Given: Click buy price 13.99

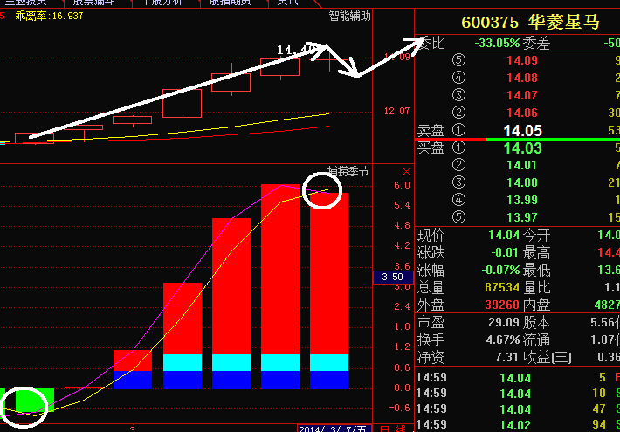Looking at the screenshot, I should [522, 200].
